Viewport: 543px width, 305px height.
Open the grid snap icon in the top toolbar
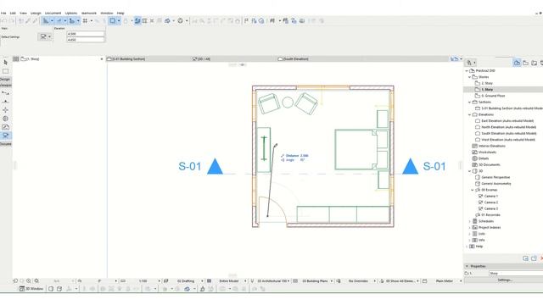[85, 20]
